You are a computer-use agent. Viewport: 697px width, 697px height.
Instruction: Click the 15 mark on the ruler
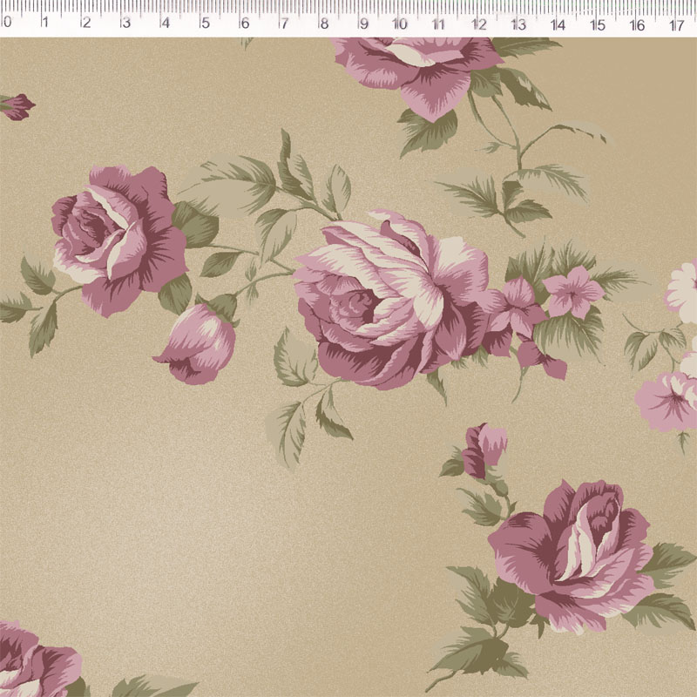tap(598, 24)
